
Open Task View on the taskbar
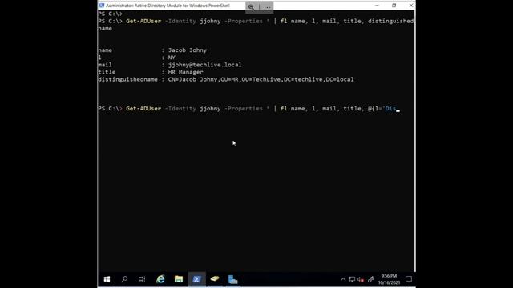click(x=142, y=279)
